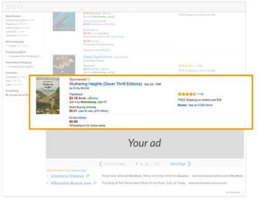
Task: Click the Next Page chevron arrow
Action: (189, 164)
